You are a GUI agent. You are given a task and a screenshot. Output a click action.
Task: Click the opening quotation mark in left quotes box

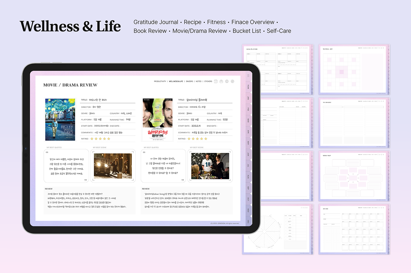click(x=47, y=152)
